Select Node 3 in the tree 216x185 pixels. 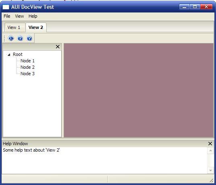coord(27,74)
